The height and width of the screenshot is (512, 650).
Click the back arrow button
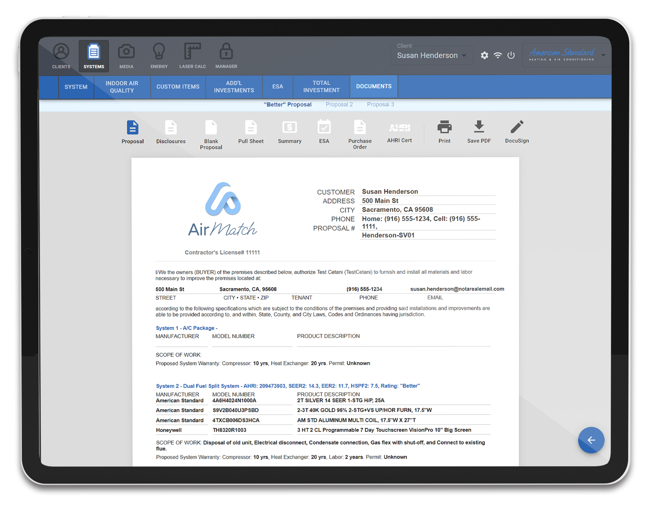(x=591, y=440)
